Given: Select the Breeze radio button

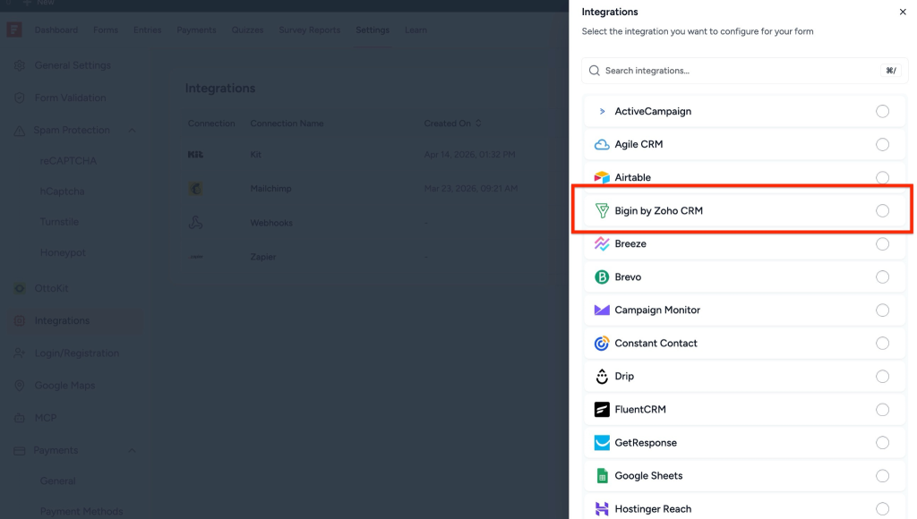Looking at the screenshot, I should 882,243.
